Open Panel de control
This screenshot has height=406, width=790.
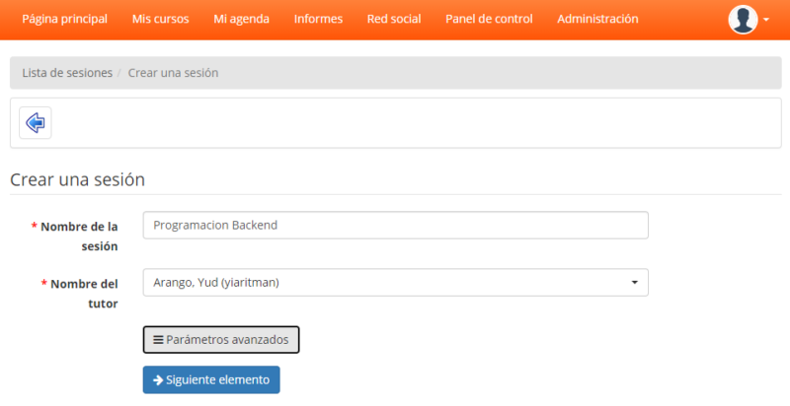click(x=489, y=19)
